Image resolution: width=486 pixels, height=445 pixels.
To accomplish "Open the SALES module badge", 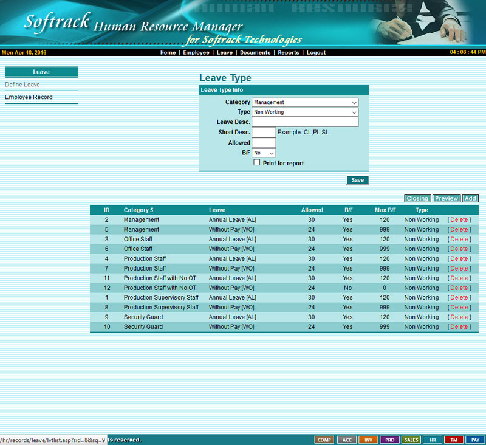I will point(411,440).
